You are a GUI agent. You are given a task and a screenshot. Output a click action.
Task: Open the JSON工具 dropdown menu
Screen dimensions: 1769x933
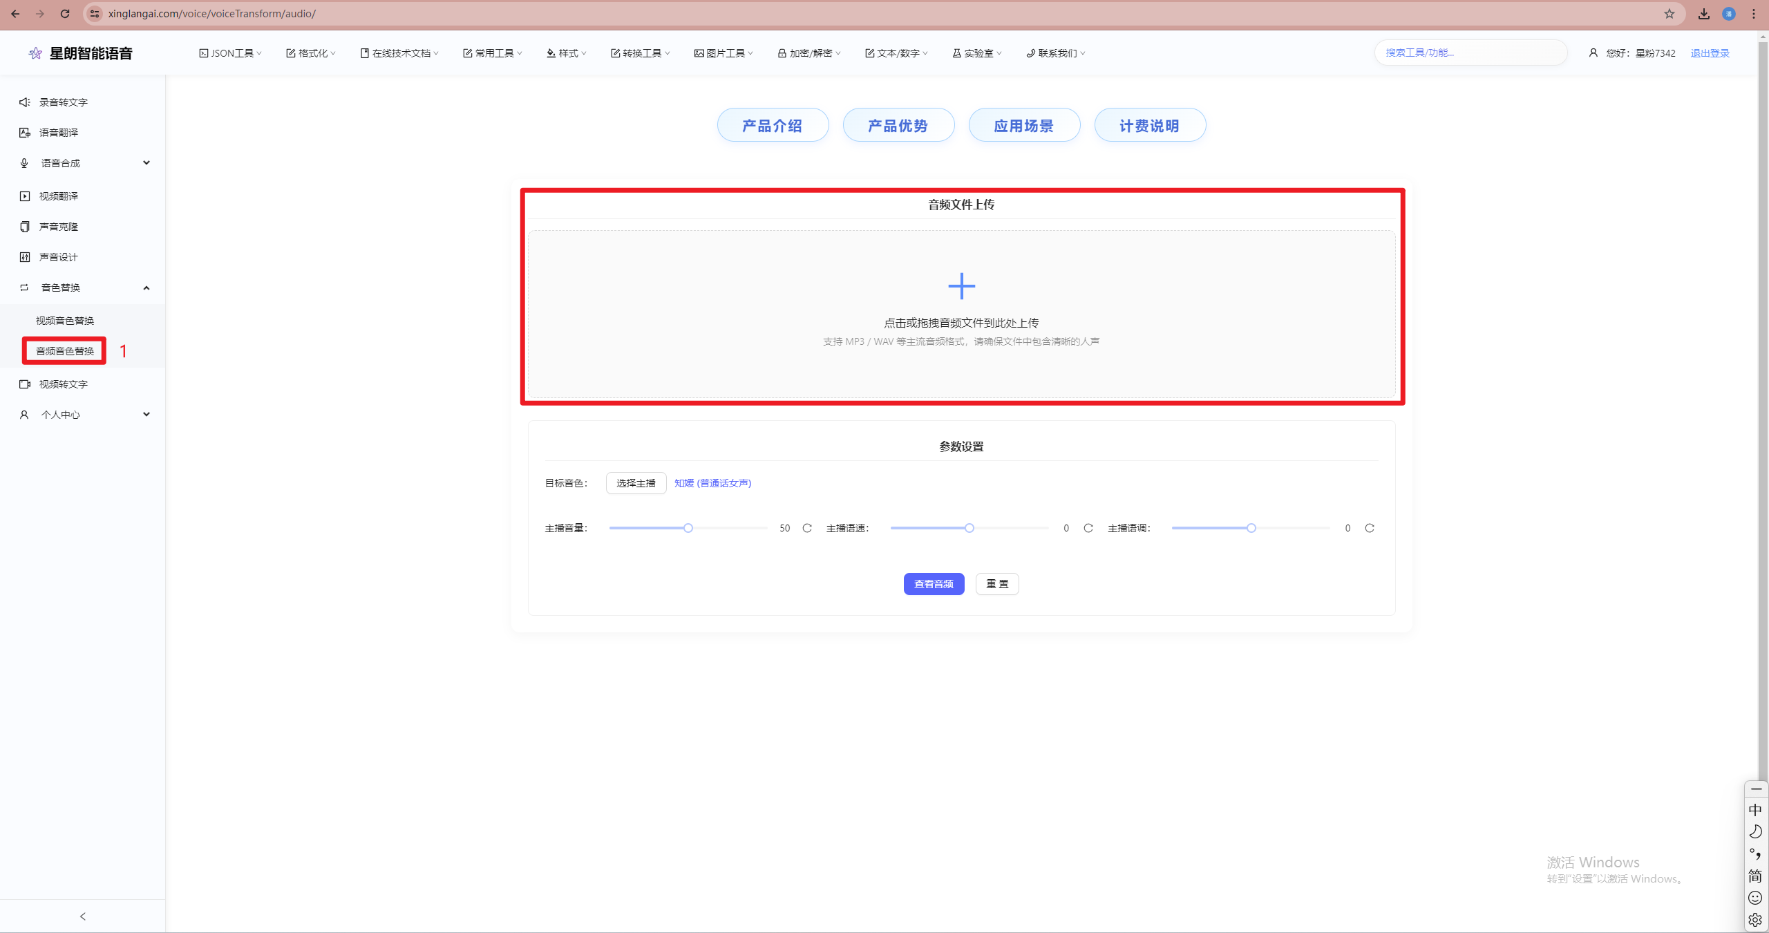[231, 53]
